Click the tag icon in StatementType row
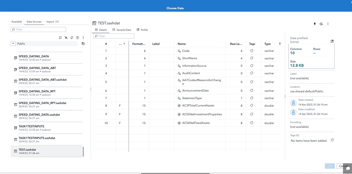 click(252, 98)
